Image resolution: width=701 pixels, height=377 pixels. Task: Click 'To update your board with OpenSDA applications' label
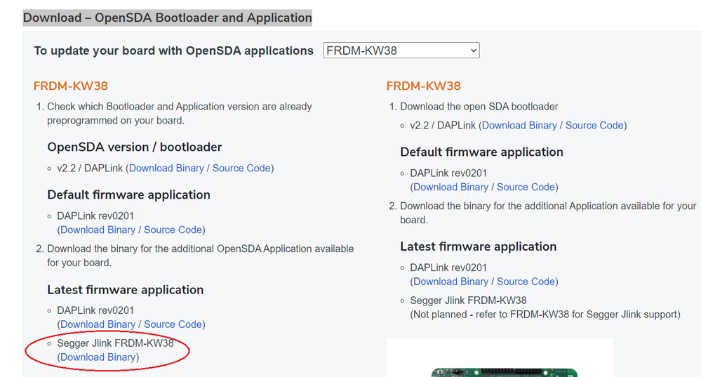point(173,51)
